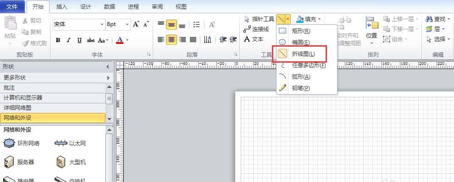
Task: Toggle center text alignment
Action: (x=172, y=39)
